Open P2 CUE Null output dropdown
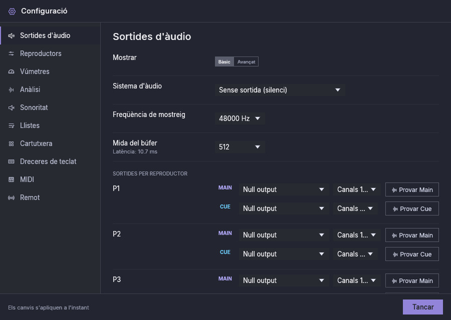 click(x=284, y=254)
